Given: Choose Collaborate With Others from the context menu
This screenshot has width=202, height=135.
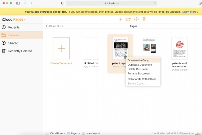Looking at the screenshot, I should tap(143, 79).
